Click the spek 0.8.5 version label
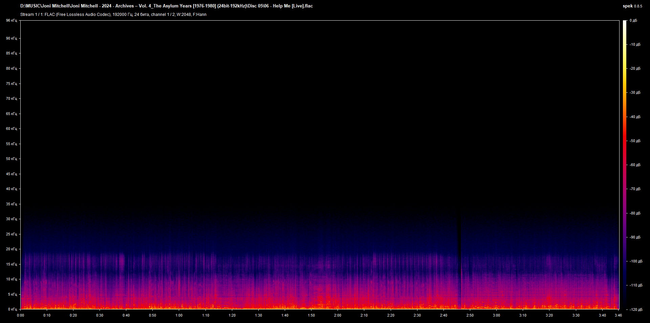Screen dimensions: 650x323 pos(632,6)
